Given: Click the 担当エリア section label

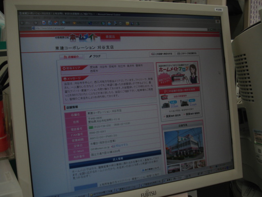Looking at the screenshot, I should click(x=74, y=68).
